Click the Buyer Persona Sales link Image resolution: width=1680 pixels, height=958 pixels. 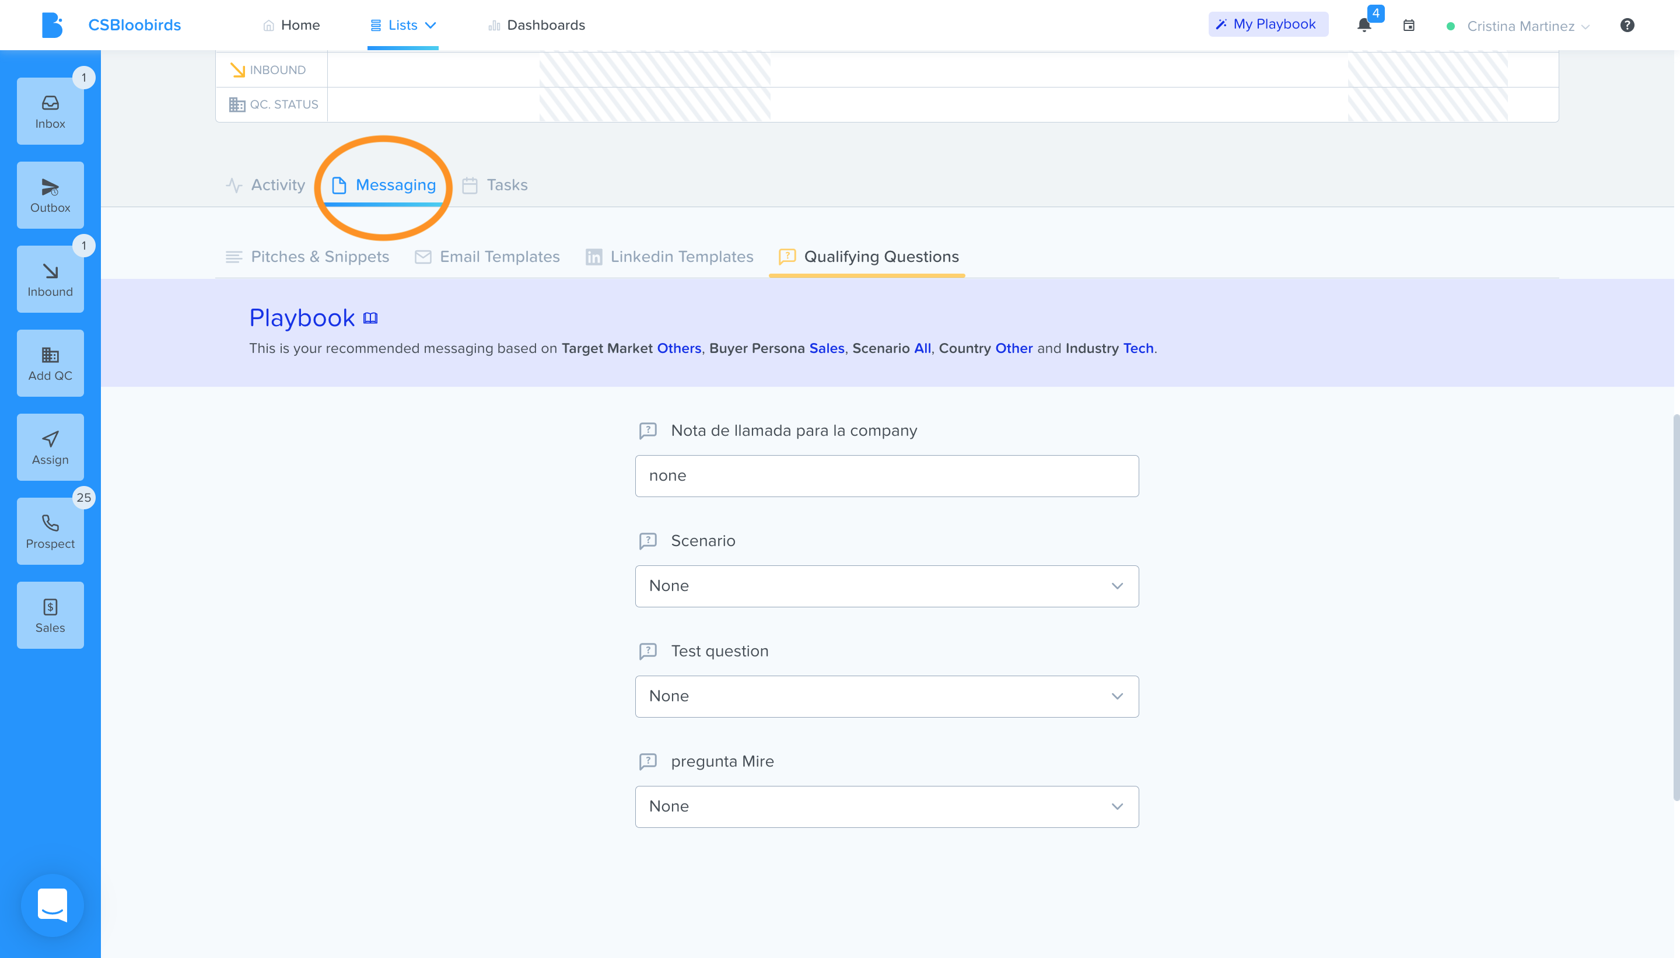click(x=827, y=348)
